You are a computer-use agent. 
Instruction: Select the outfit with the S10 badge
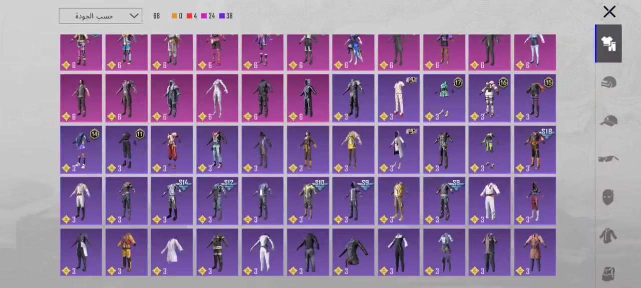point(308,200)
